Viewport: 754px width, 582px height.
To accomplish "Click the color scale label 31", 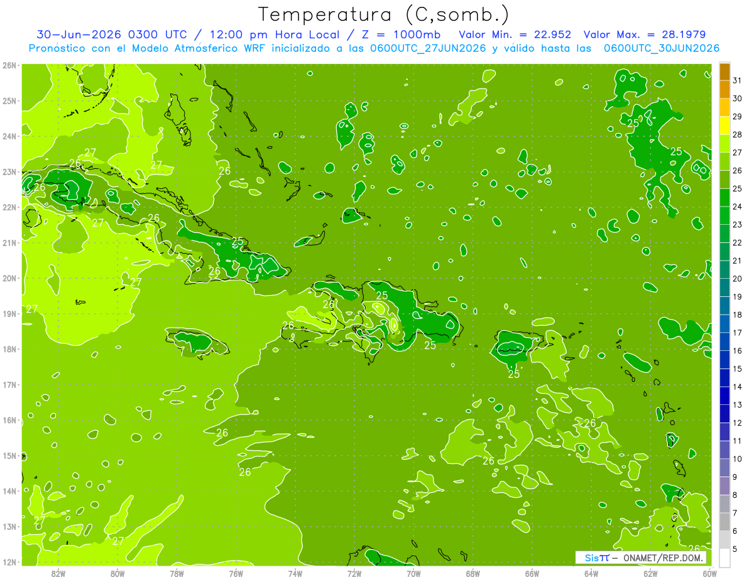I will click(x=737, y=80).
